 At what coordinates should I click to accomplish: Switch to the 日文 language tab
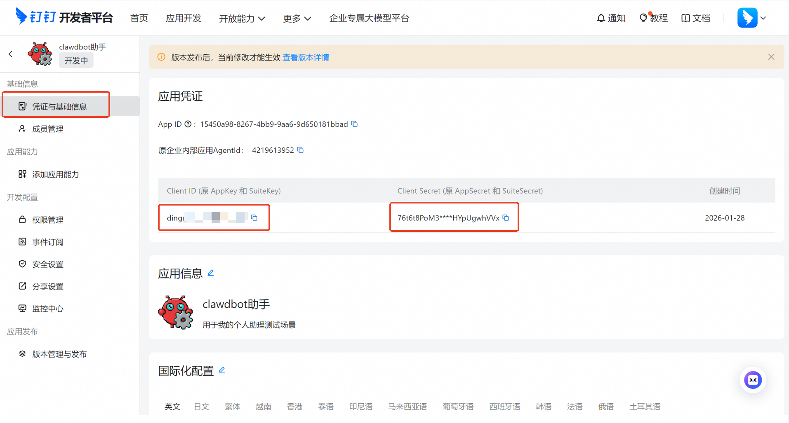[202, 407]
